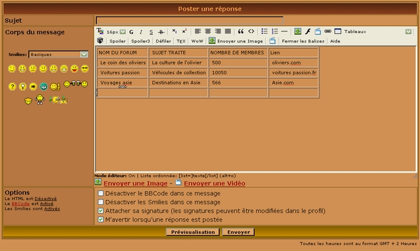
Task: Uncheck M'avertir lorsqu'une réponse est postée
Action: (100, 219)
